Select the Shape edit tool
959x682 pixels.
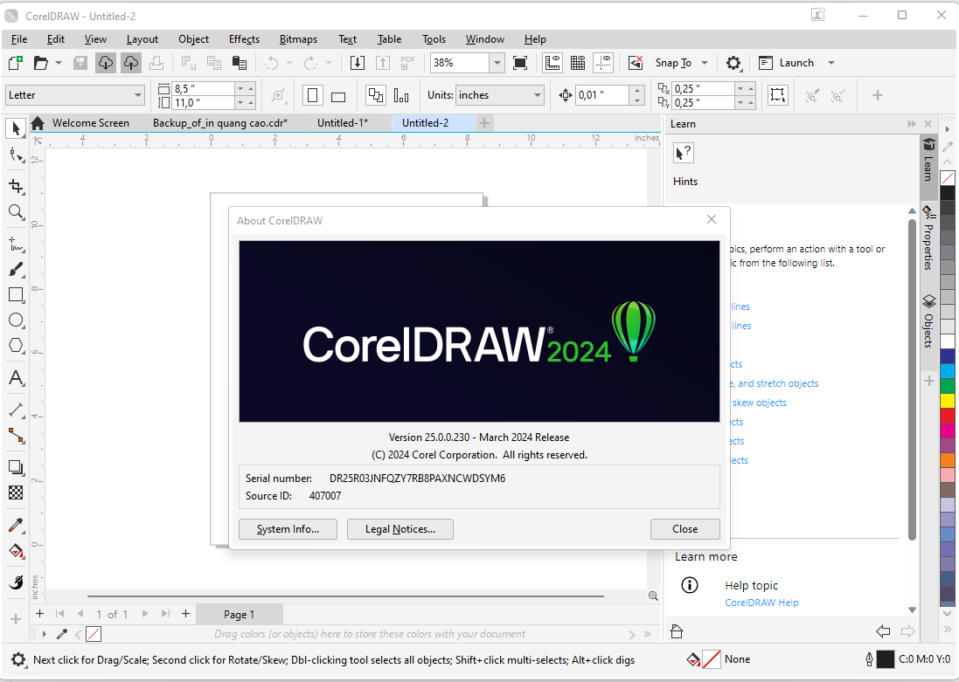coord(16,155)
